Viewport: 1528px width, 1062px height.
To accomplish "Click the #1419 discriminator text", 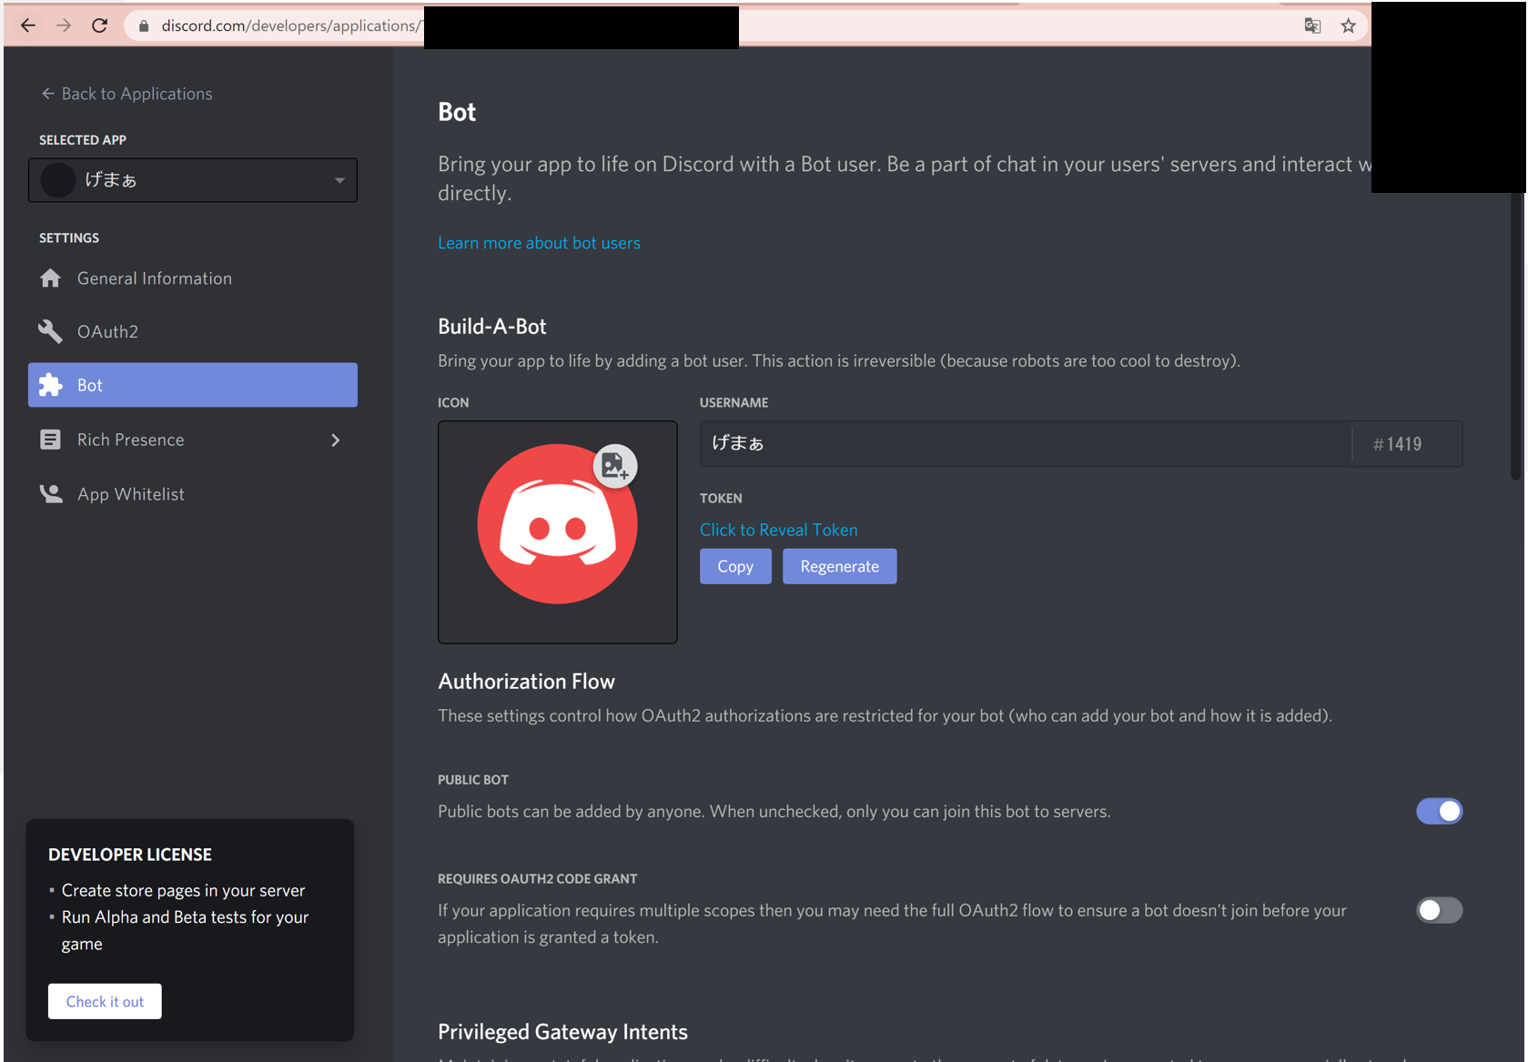I will 1397,444.
